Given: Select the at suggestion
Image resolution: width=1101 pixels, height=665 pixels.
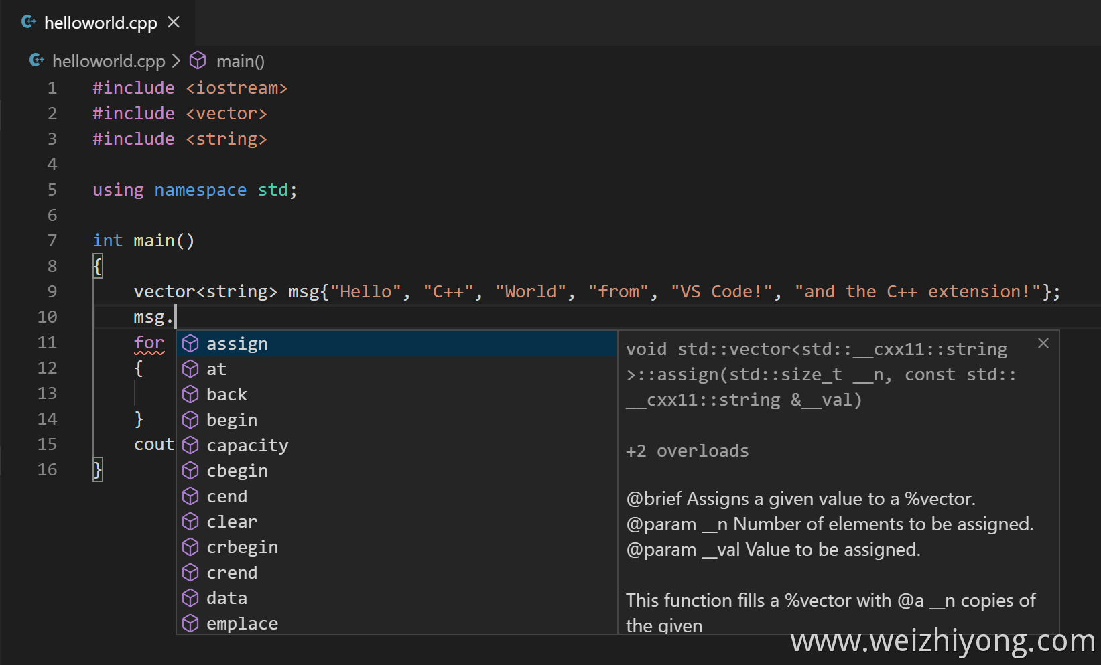Looking at the screenshot, I should pos(397,369).
